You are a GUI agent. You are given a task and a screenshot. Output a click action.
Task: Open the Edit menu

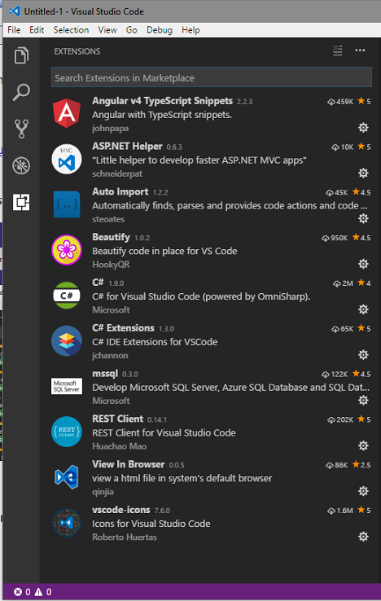coord(37,30)
